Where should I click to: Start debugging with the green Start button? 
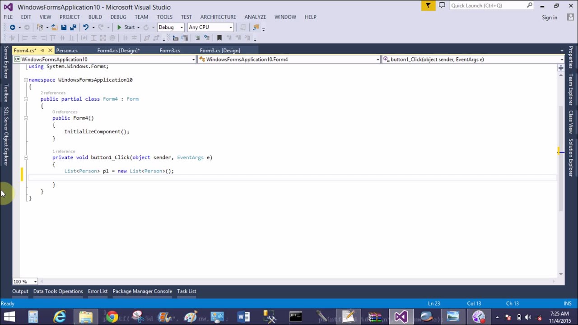(126, 28)
